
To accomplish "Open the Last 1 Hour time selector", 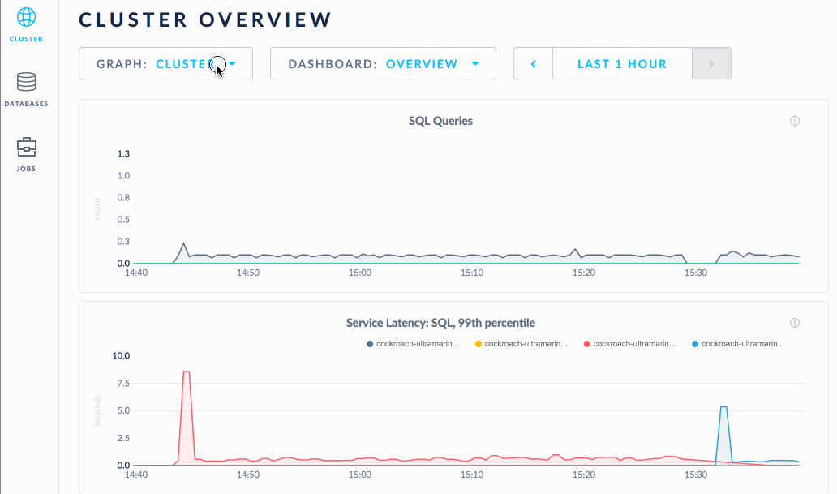I will [621, 64].
